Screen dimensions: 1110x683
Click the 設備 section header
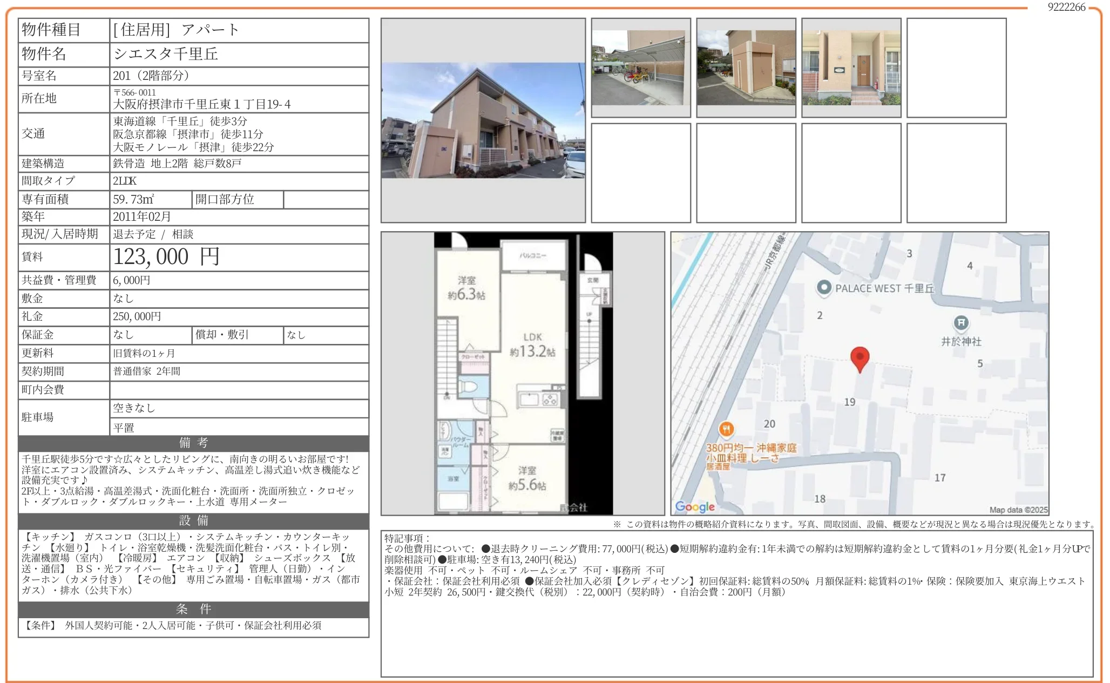click(193, 520)
